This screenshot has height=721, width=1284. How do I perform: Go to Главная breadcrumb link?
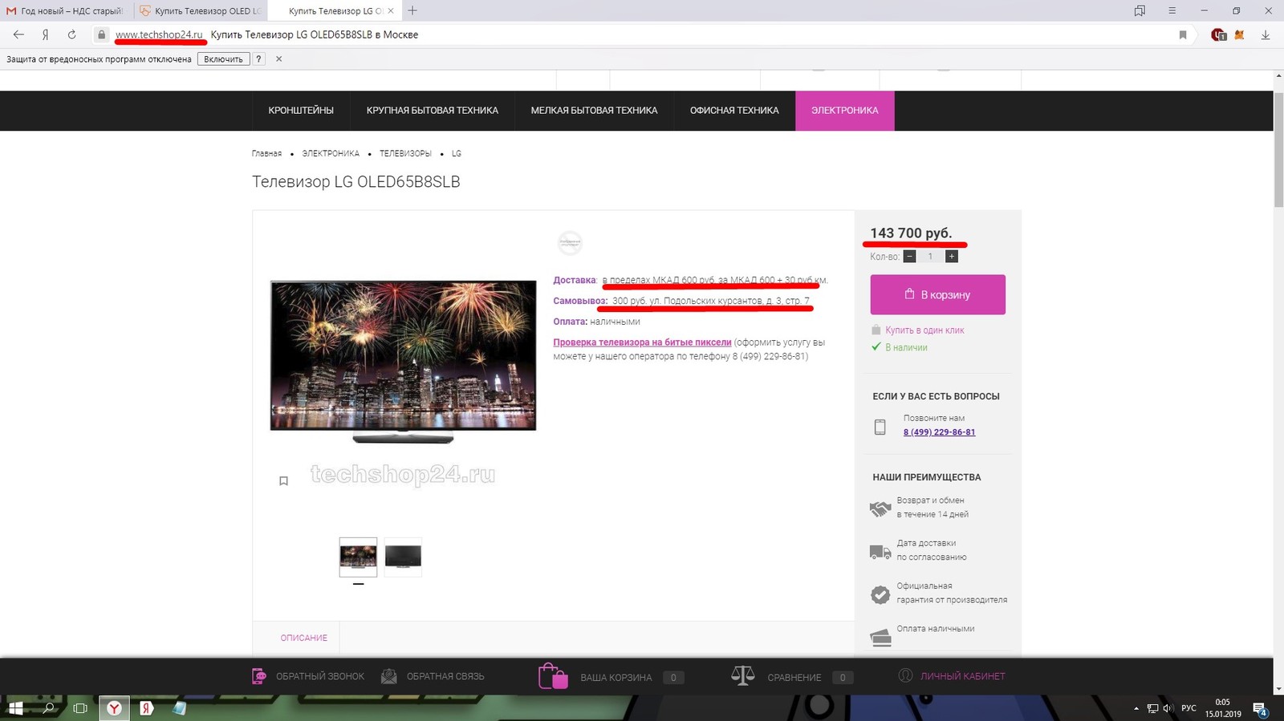(x=266, y=153)
